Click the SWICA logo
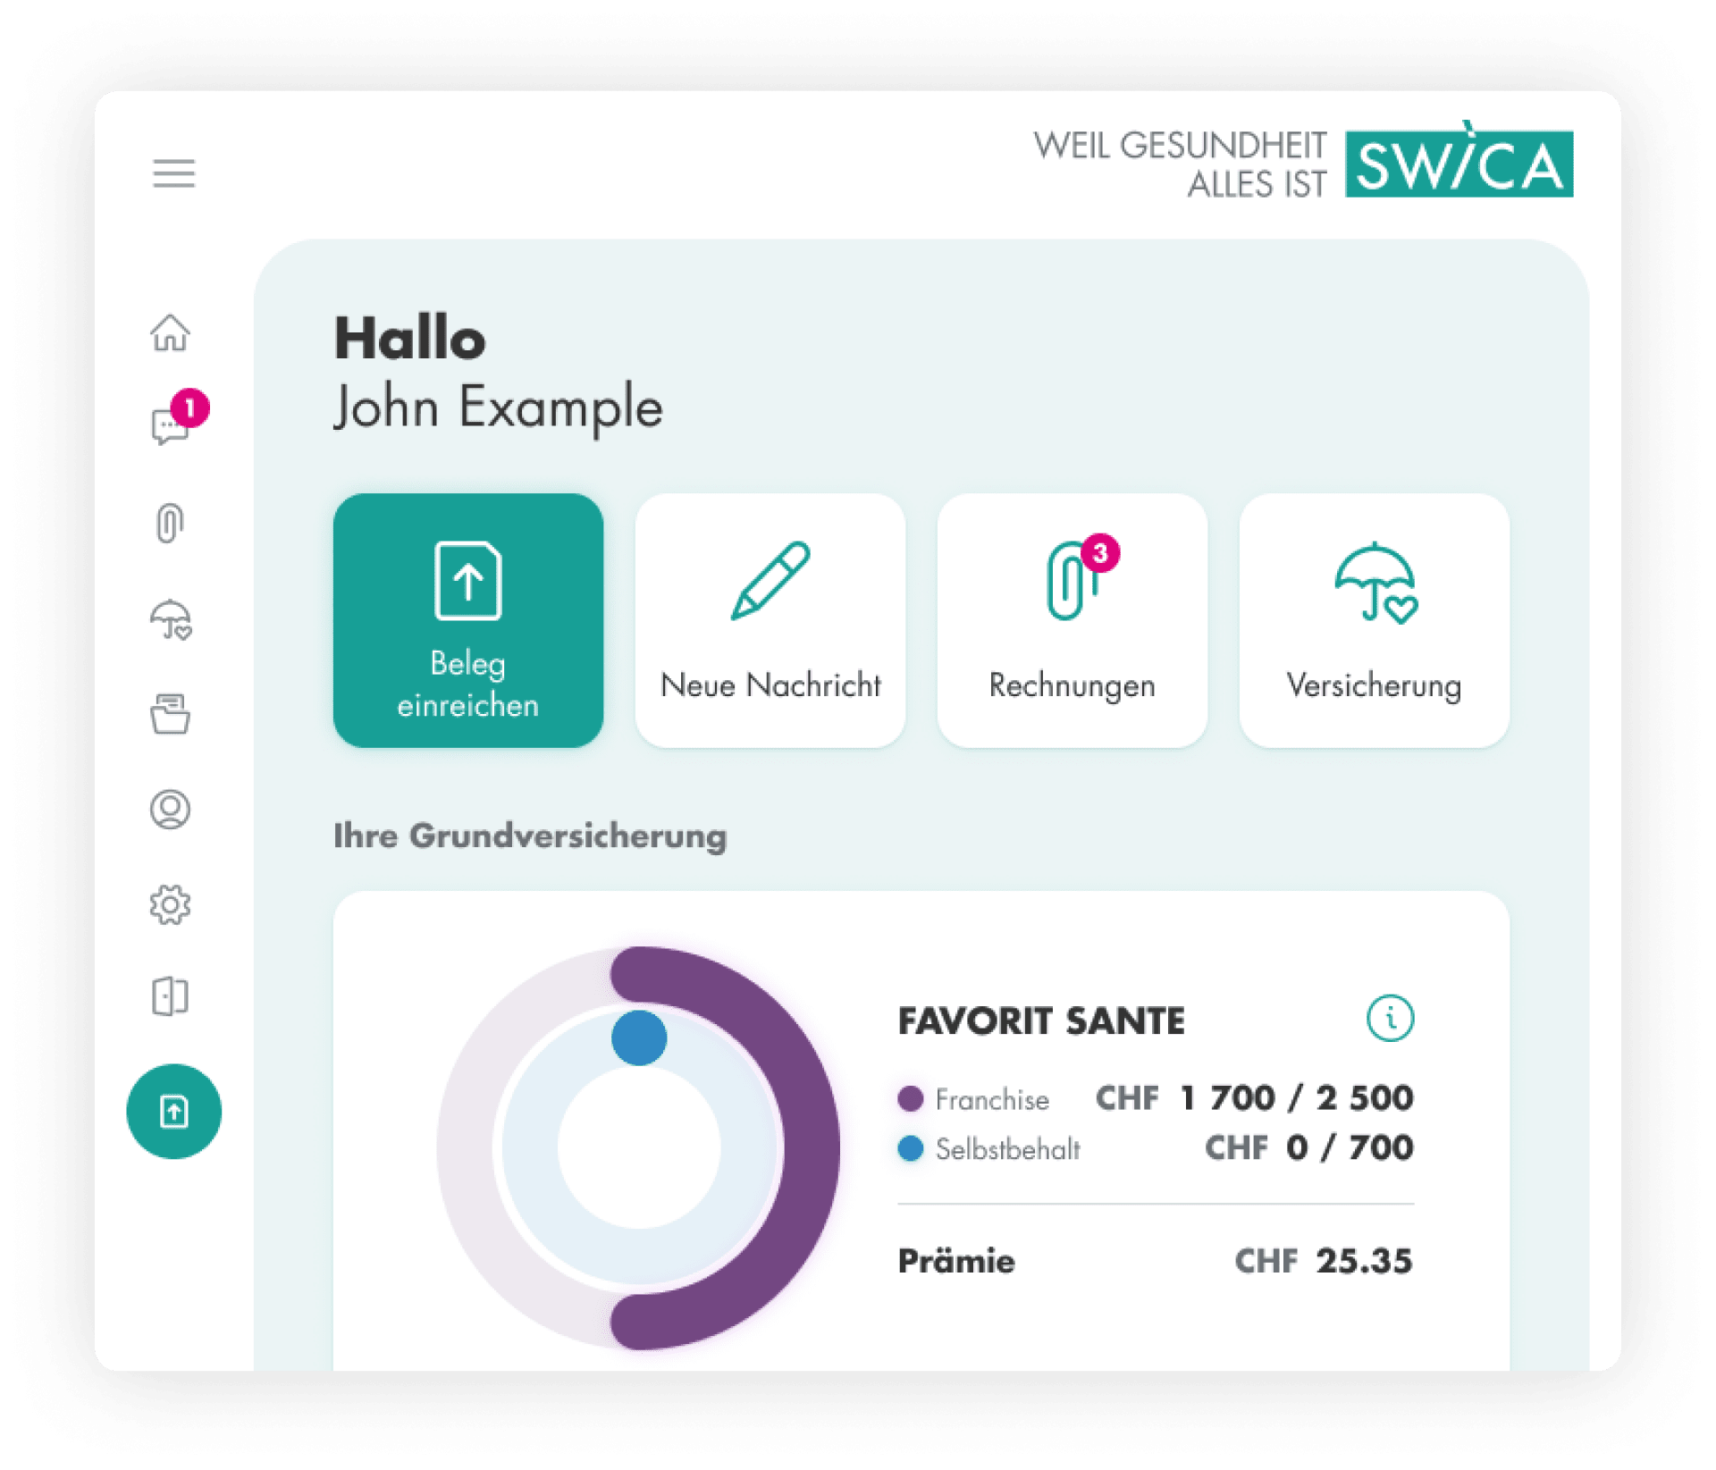Viewport: 1716px width, 1470px height. pos(1458,162)
